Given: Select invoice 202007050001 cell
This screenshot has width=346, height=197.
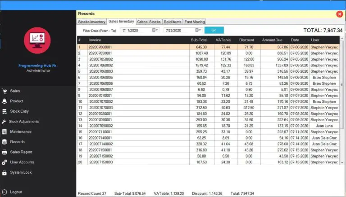Looking at the screenshot, I should coord(138,53).
